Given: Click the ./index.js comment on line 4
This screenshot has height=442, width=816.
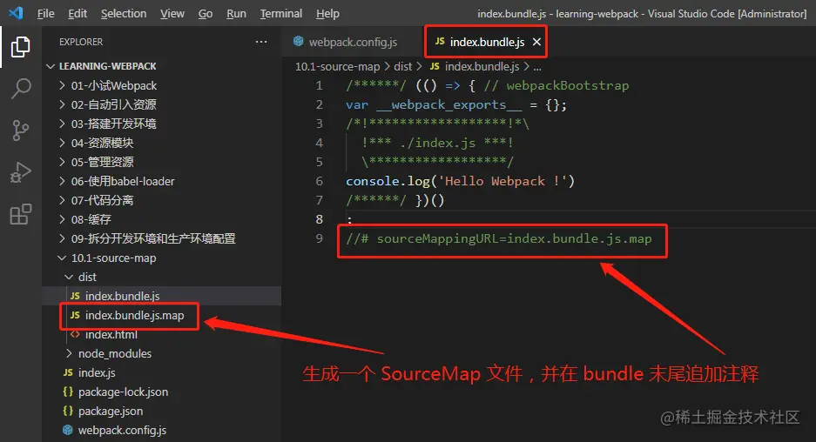Looking at the screenshot, I should (x=438, y=143).
